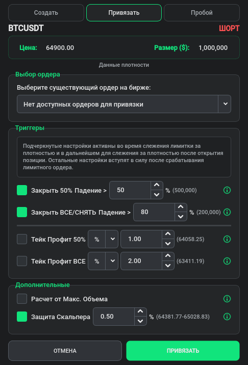Focus the Тейк Профит ВСЕ value field
Viewport: 248px width, 365px height.
(141, 261)
